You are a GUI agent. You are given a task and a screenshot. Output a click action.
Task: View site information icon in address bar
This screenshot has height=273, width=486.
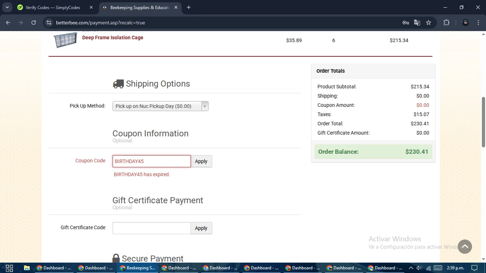click(x=49, y=23)
